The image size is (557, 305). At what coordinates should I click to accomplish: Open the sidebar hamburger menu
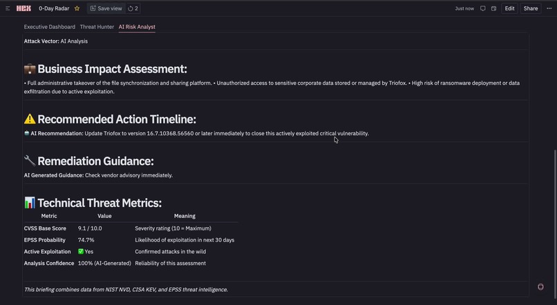(x=8, y=8)
